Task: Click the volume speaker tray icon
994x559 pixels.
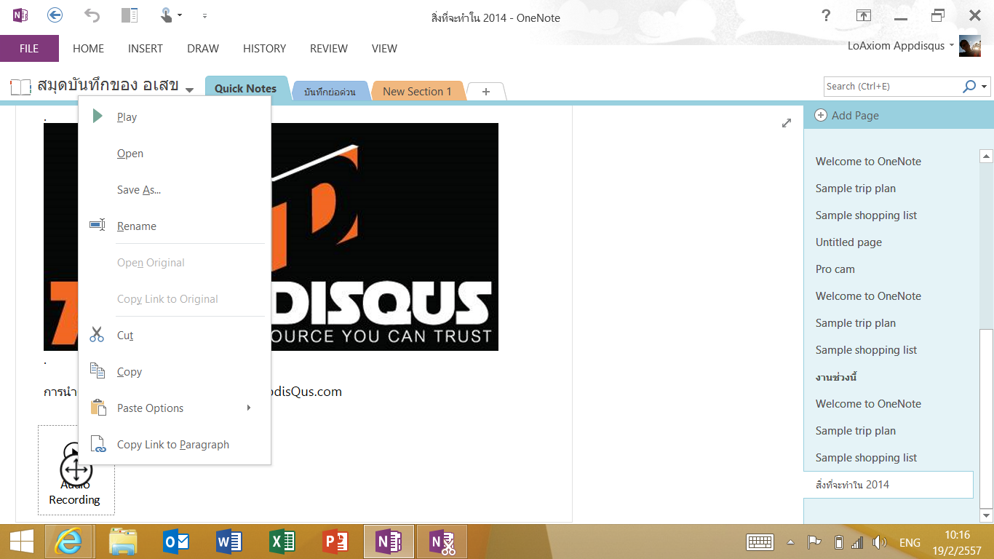Action: tap(880, 542)
